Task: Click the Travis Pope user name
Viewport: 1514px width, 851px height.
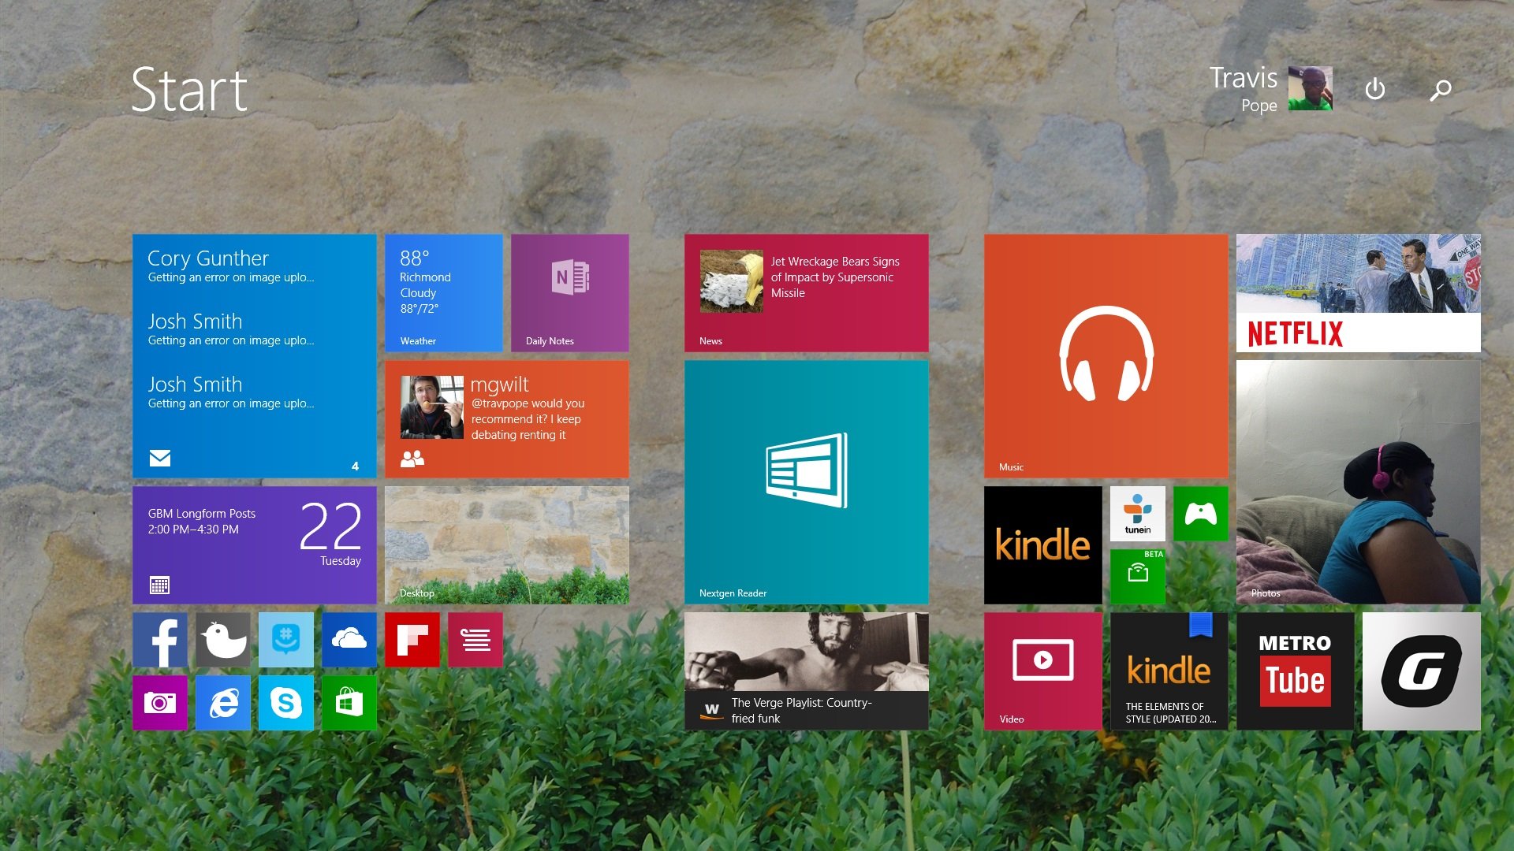Action: tap(1244, 89)
